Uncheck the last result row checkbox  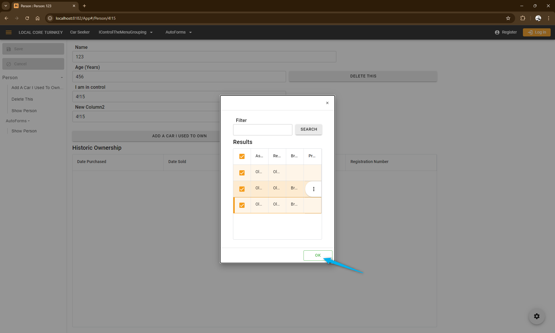click(242, 205)
